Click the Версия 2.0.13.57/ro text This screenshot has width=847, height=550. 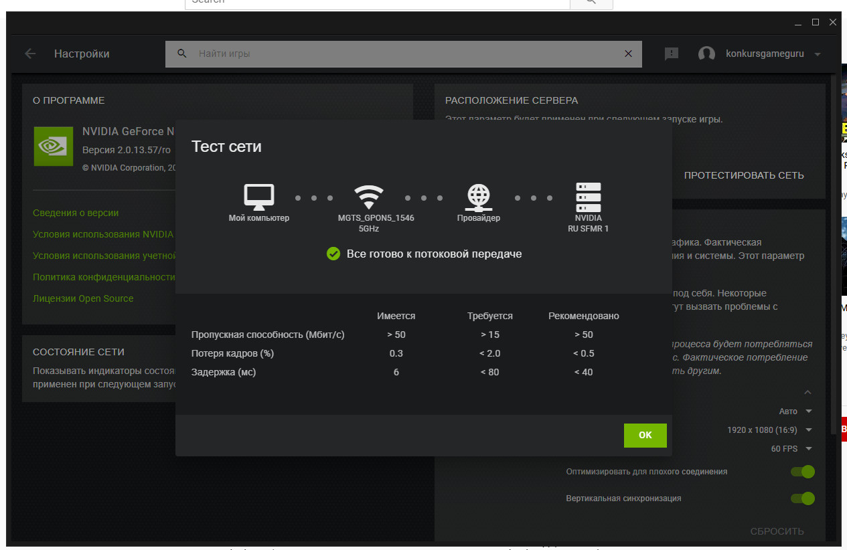[x=127, y=150]
